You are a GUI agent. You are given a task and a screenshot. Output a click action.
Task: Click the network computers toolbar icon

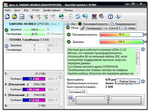[x=85, y=17]
